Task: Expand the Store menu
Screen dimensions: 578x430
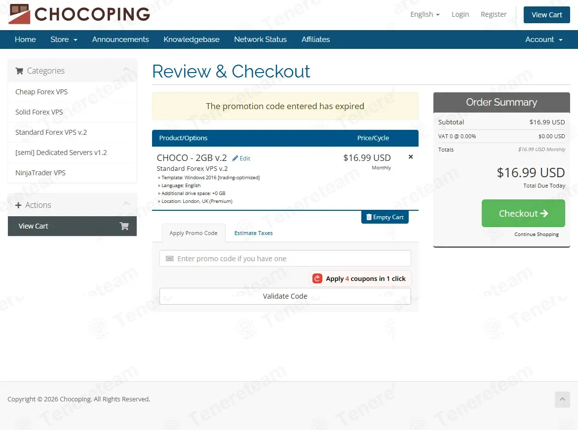Action: (64, 39)
